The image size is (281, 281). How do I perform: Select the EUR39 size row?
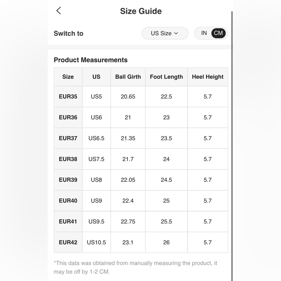pyautogui.click(x=141, y=180)
